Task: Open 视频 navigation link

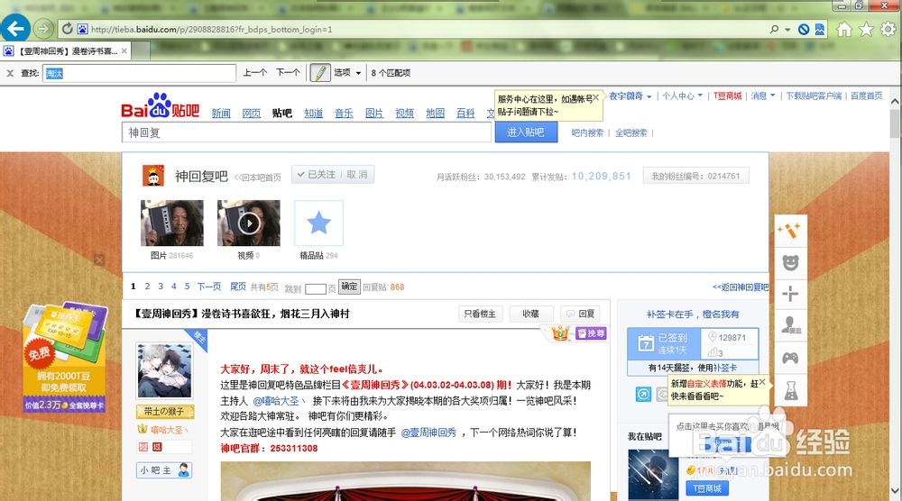Action: point(404,114)
